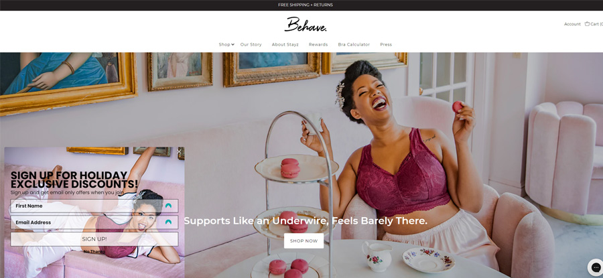
Task: Open the Bra Calculator
Action: 354,45
